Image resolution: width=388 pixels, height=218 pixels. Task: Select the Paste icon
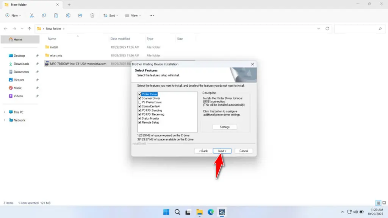coord(56,15)
